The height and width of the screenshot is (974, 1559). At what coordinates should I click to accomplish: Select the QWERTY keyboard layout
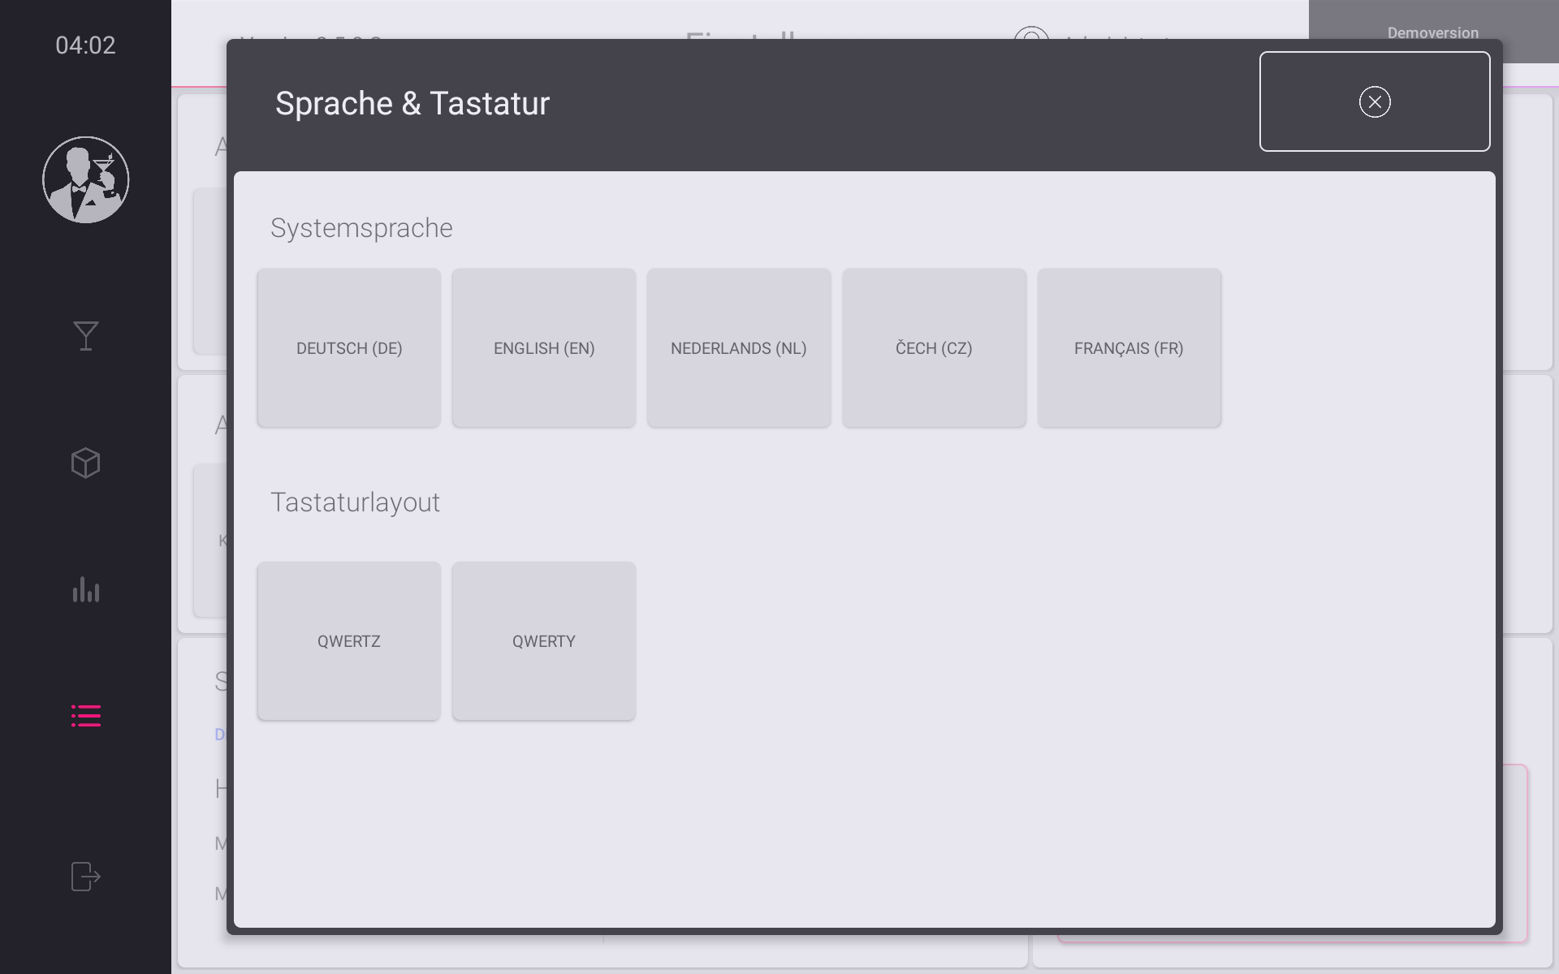(x=544, y=641)
